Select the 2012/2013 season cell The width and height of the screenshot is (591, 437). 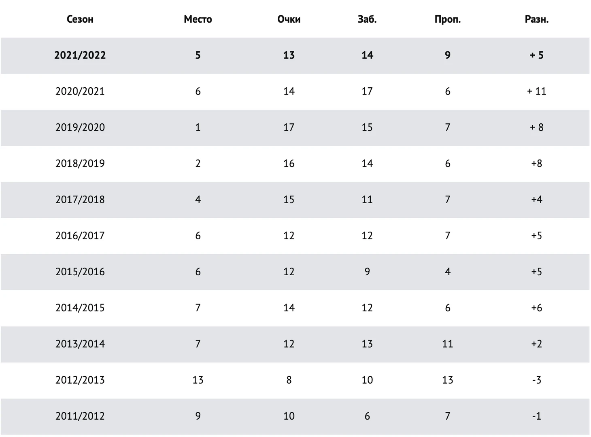80,380
